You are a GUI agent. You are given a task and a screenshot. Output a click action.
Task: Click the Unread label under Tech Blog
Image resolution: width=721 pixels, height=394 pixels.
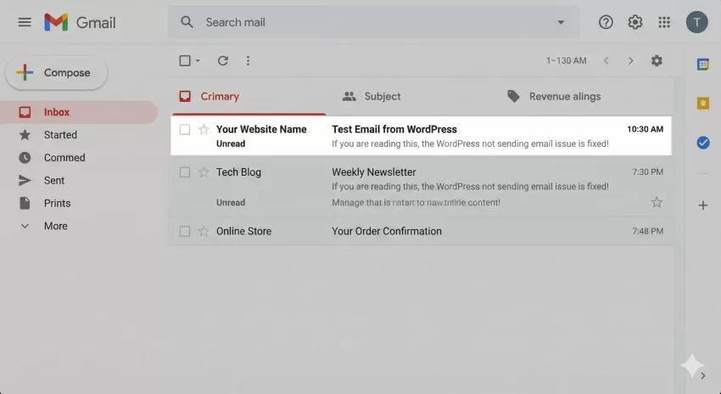coord(231,203)
